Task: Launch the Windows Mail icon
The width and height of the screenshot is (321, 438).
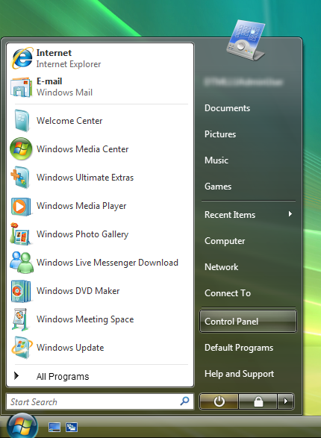Action: 21,87
